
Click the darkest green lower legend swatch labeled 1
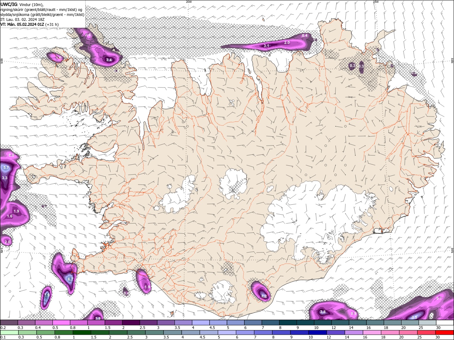coord(82,333)
